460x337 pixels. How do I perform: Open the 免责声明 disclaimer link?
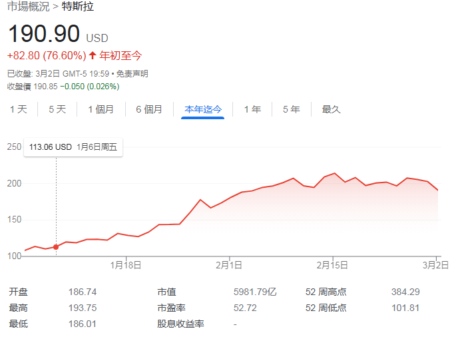132,74
